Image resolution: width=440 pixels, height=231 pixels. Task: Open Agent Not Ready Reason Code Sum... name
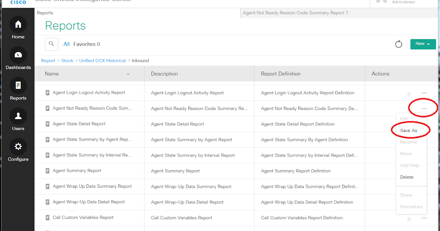pyautogui.click(x=92, y=109)
